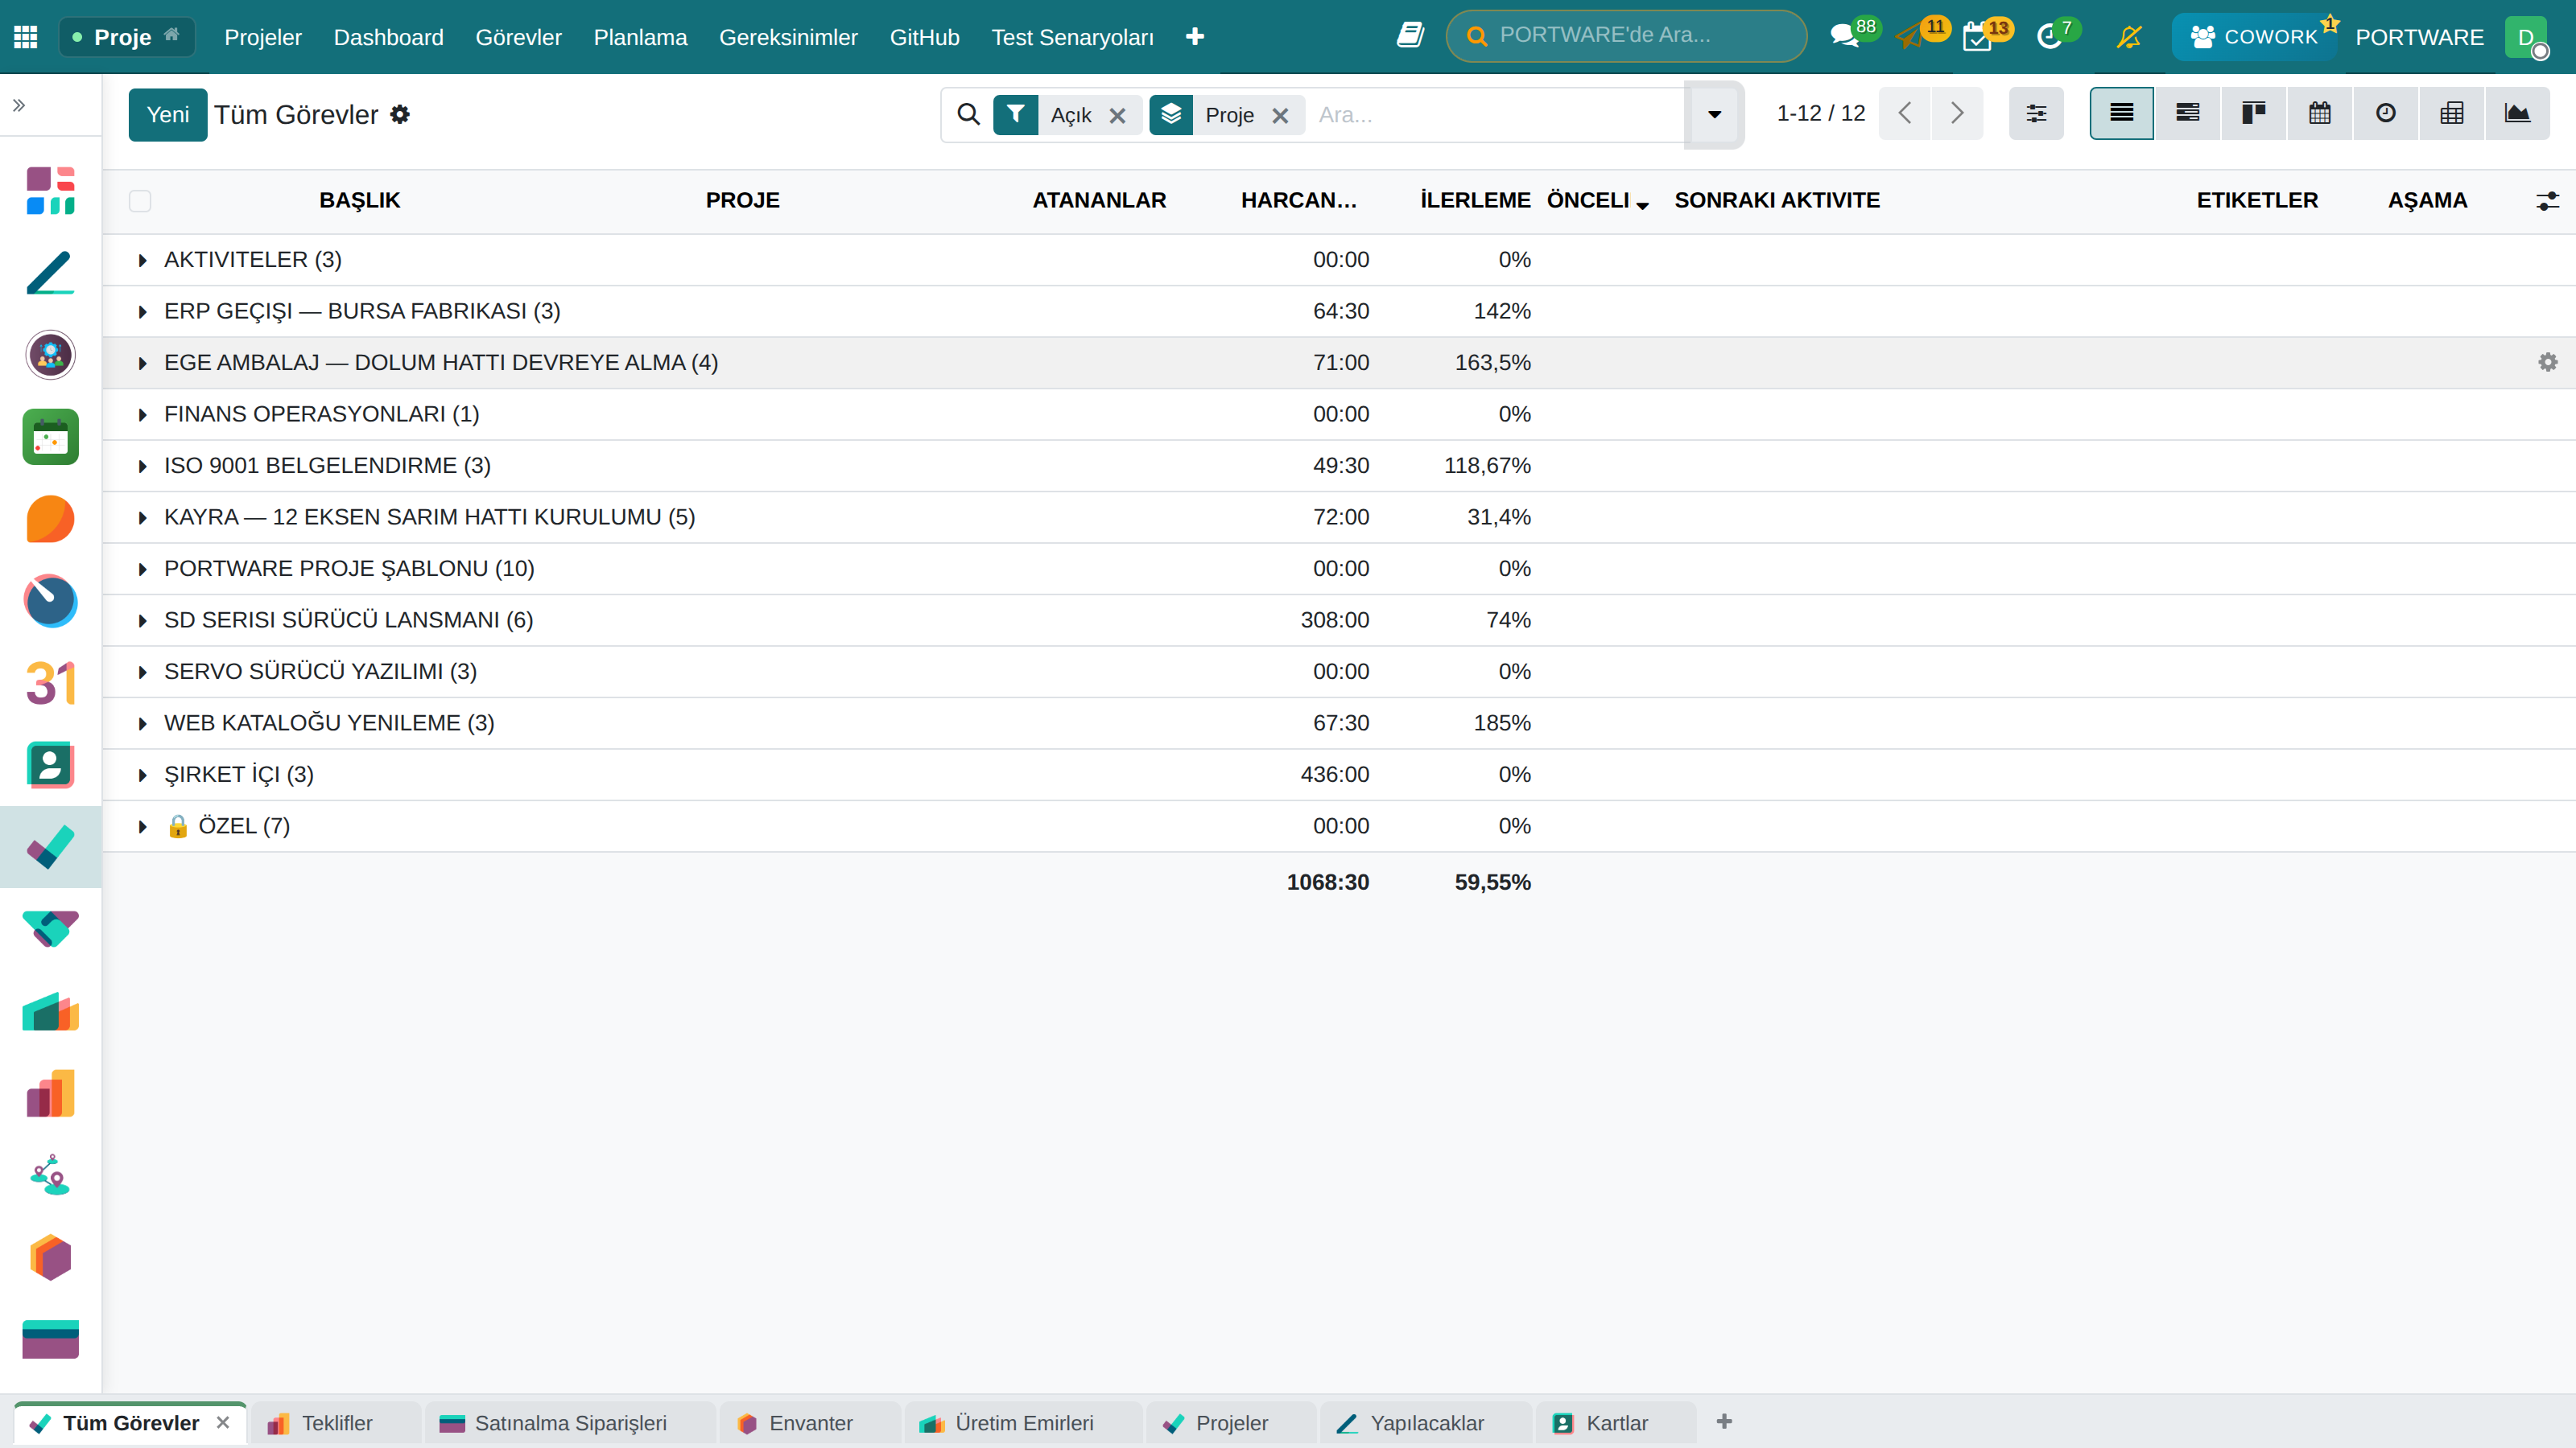
Task: Expand the left sidebar chevron
Action: pos(18,105)
